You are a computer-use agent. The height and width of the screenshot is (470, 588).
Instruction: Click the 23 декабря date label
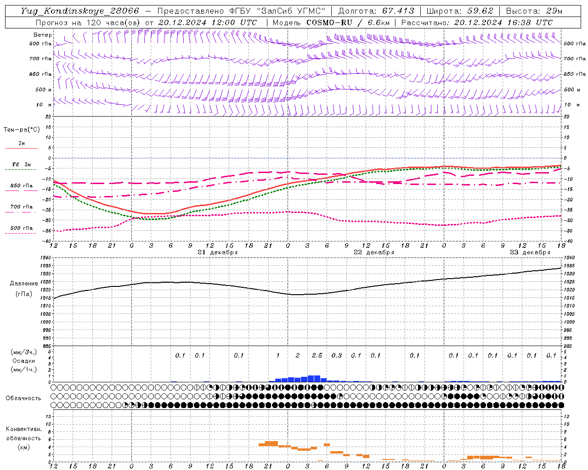[530, 252]
